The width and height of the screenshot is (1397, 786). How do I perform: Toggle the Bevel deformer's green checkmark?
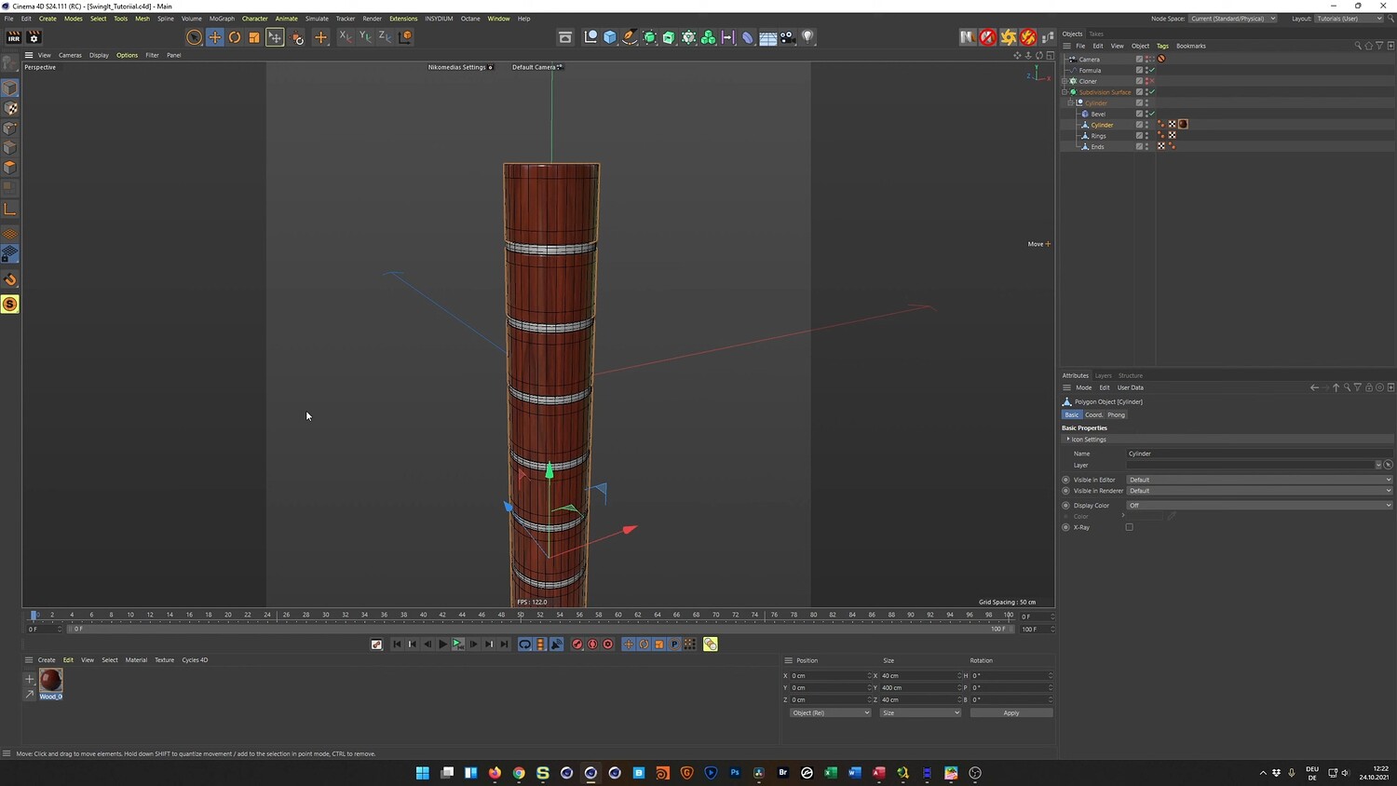1152,114
